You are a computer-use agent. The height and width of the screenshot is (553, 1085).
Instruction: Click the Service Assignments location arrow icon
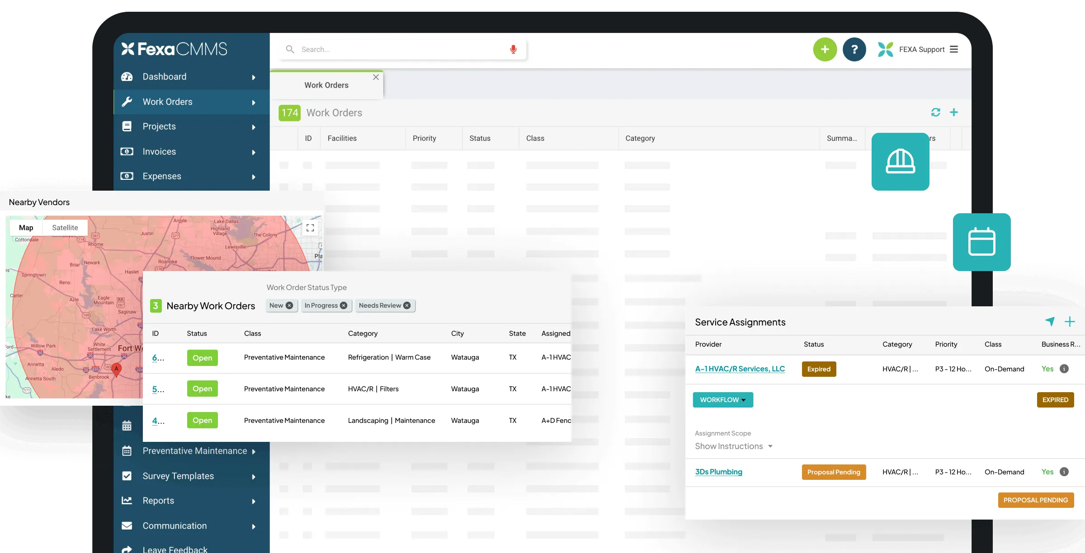point(1050,322)
